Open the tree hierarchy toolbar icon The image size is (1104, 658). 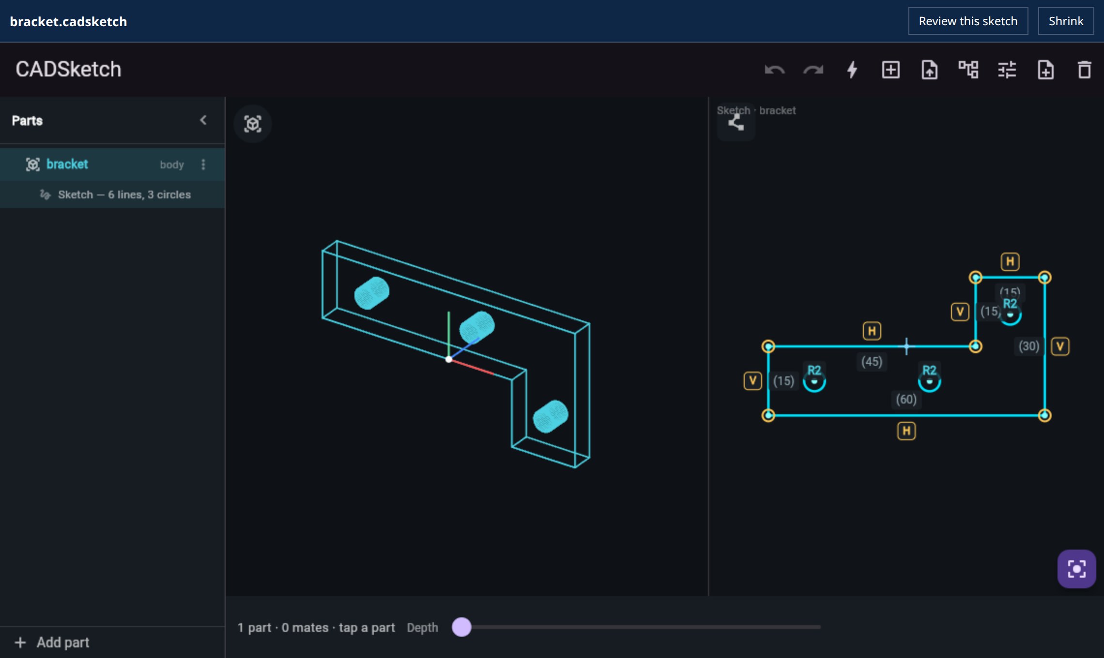968,70
